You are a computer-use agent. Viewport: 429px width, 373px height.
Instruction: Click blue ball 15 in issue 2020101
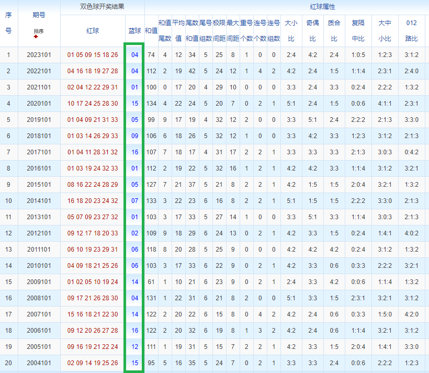point(134,104)
